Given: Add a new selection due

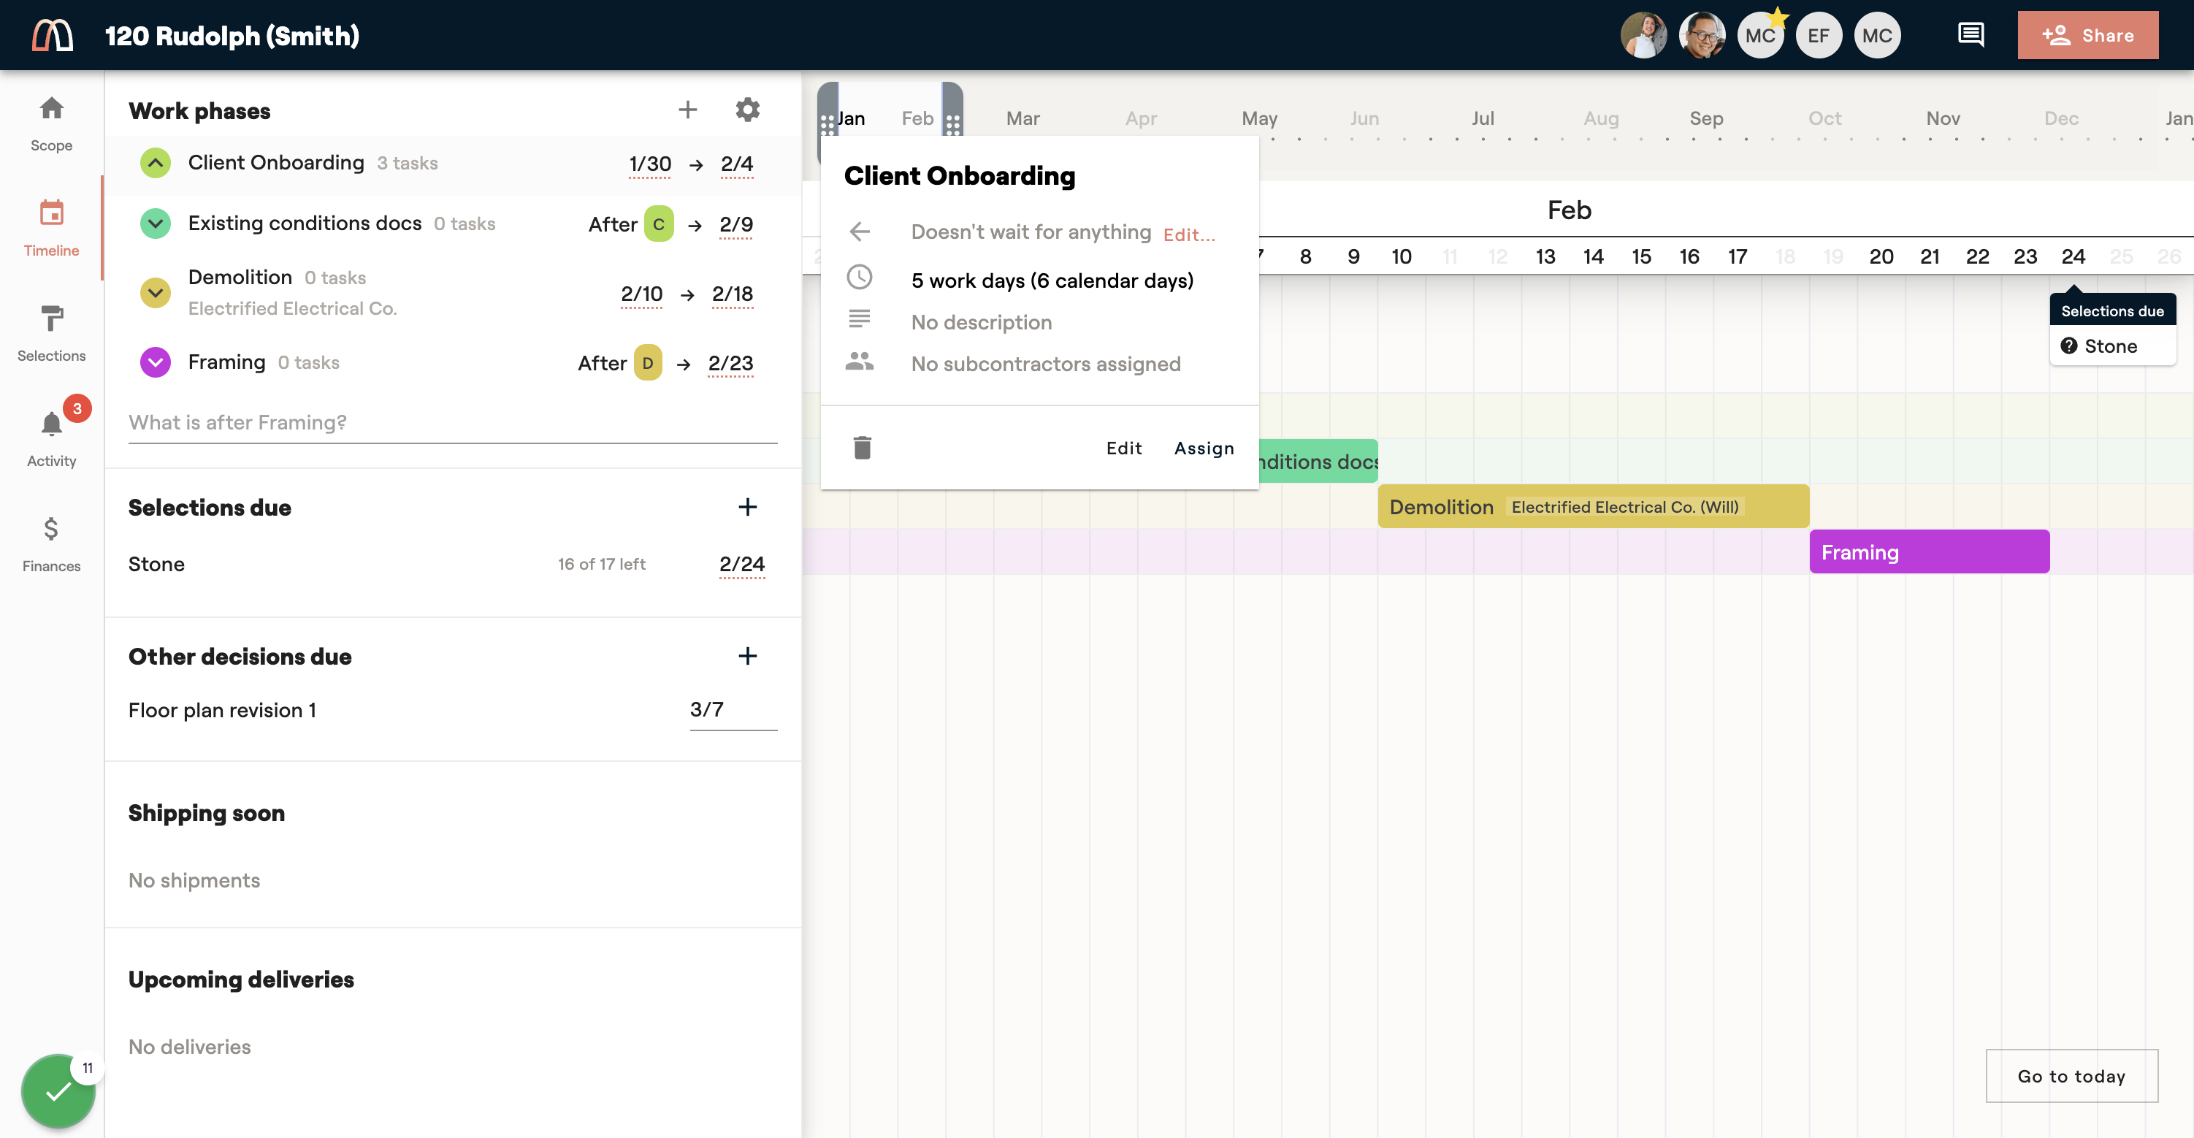Looking at the screenshot, I should (x=747, y=507).
